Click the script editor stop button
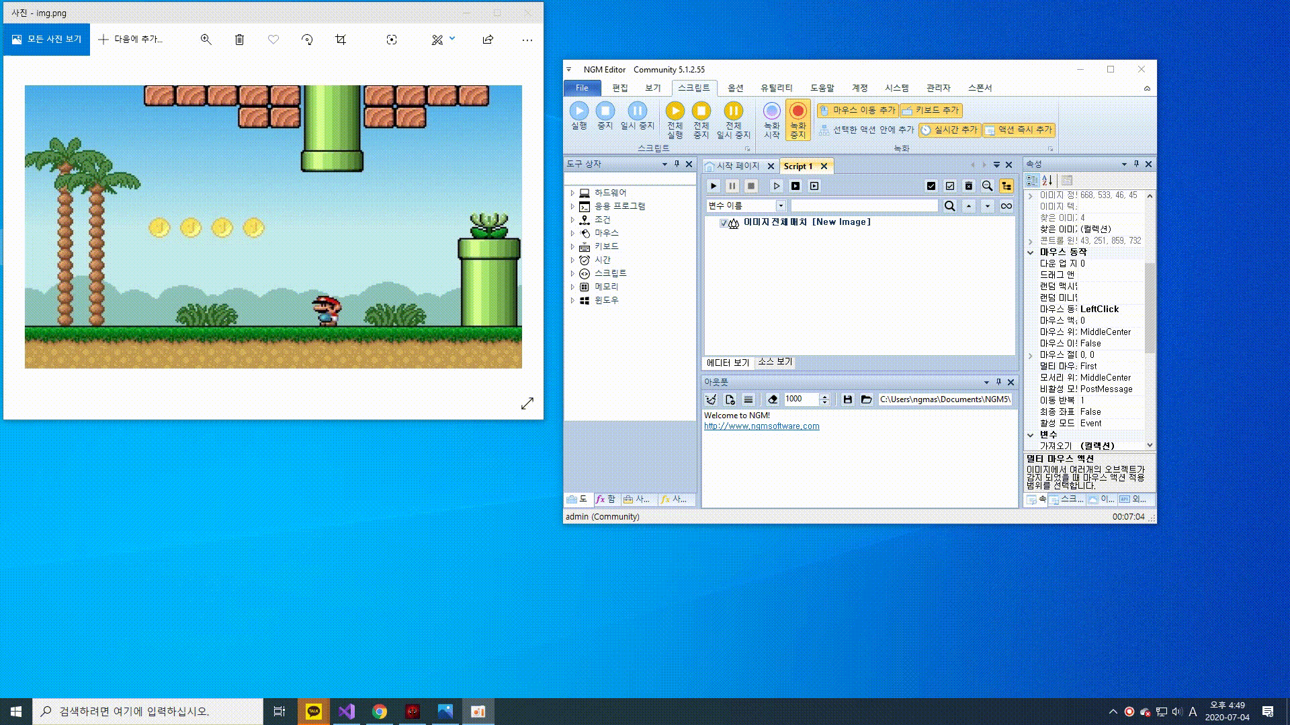This screenshot has width=1290, height=725. (751, 186)
